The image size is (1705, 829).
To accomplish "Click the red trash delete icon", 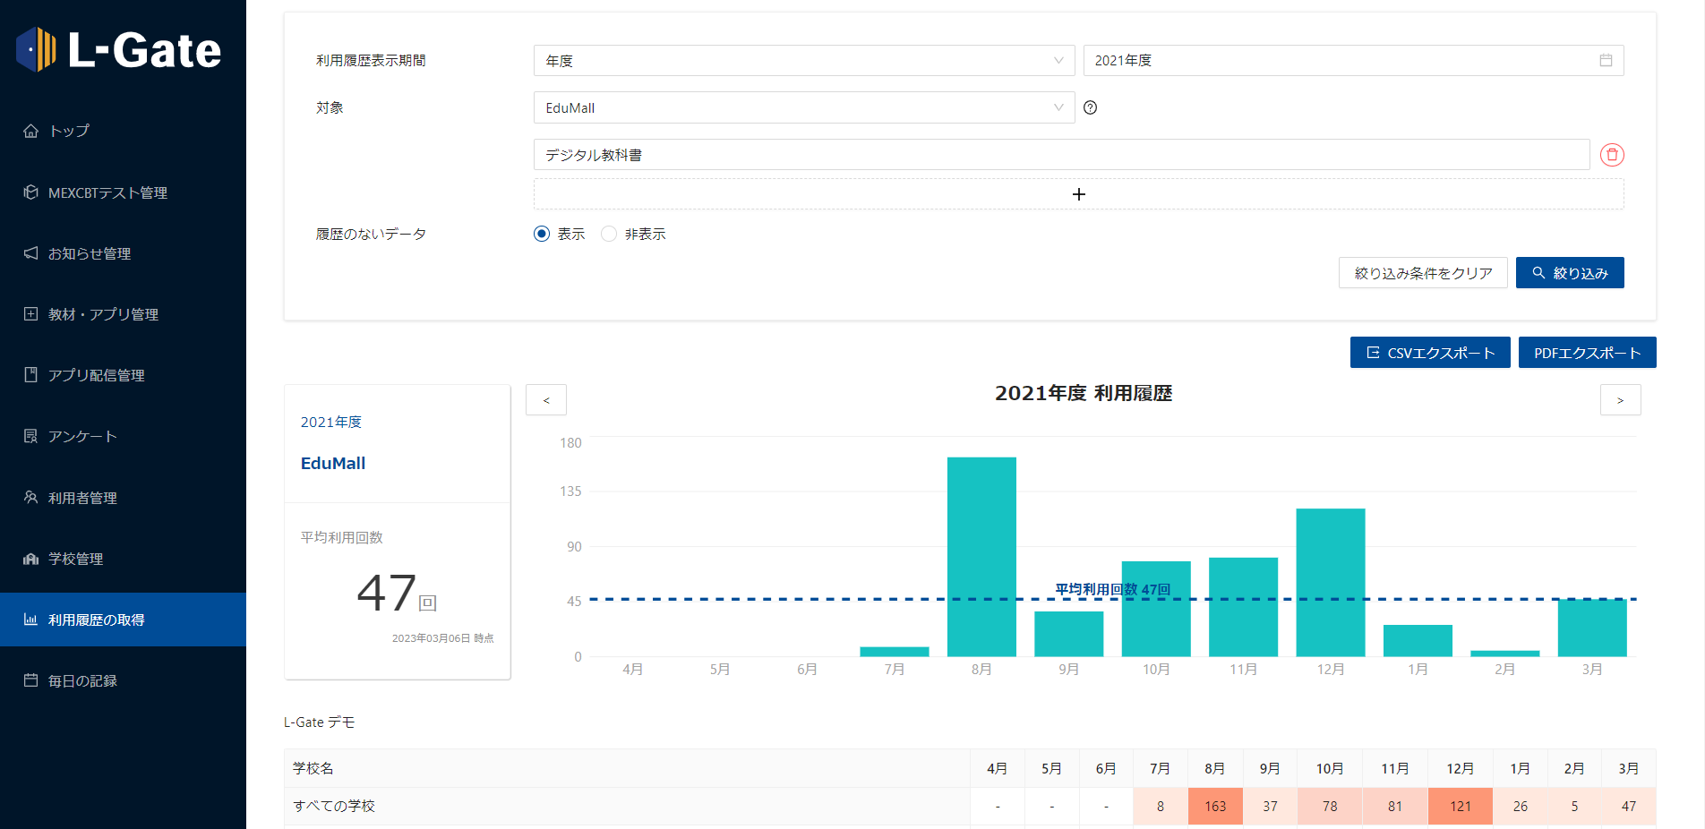I will tap(1612, 155).
